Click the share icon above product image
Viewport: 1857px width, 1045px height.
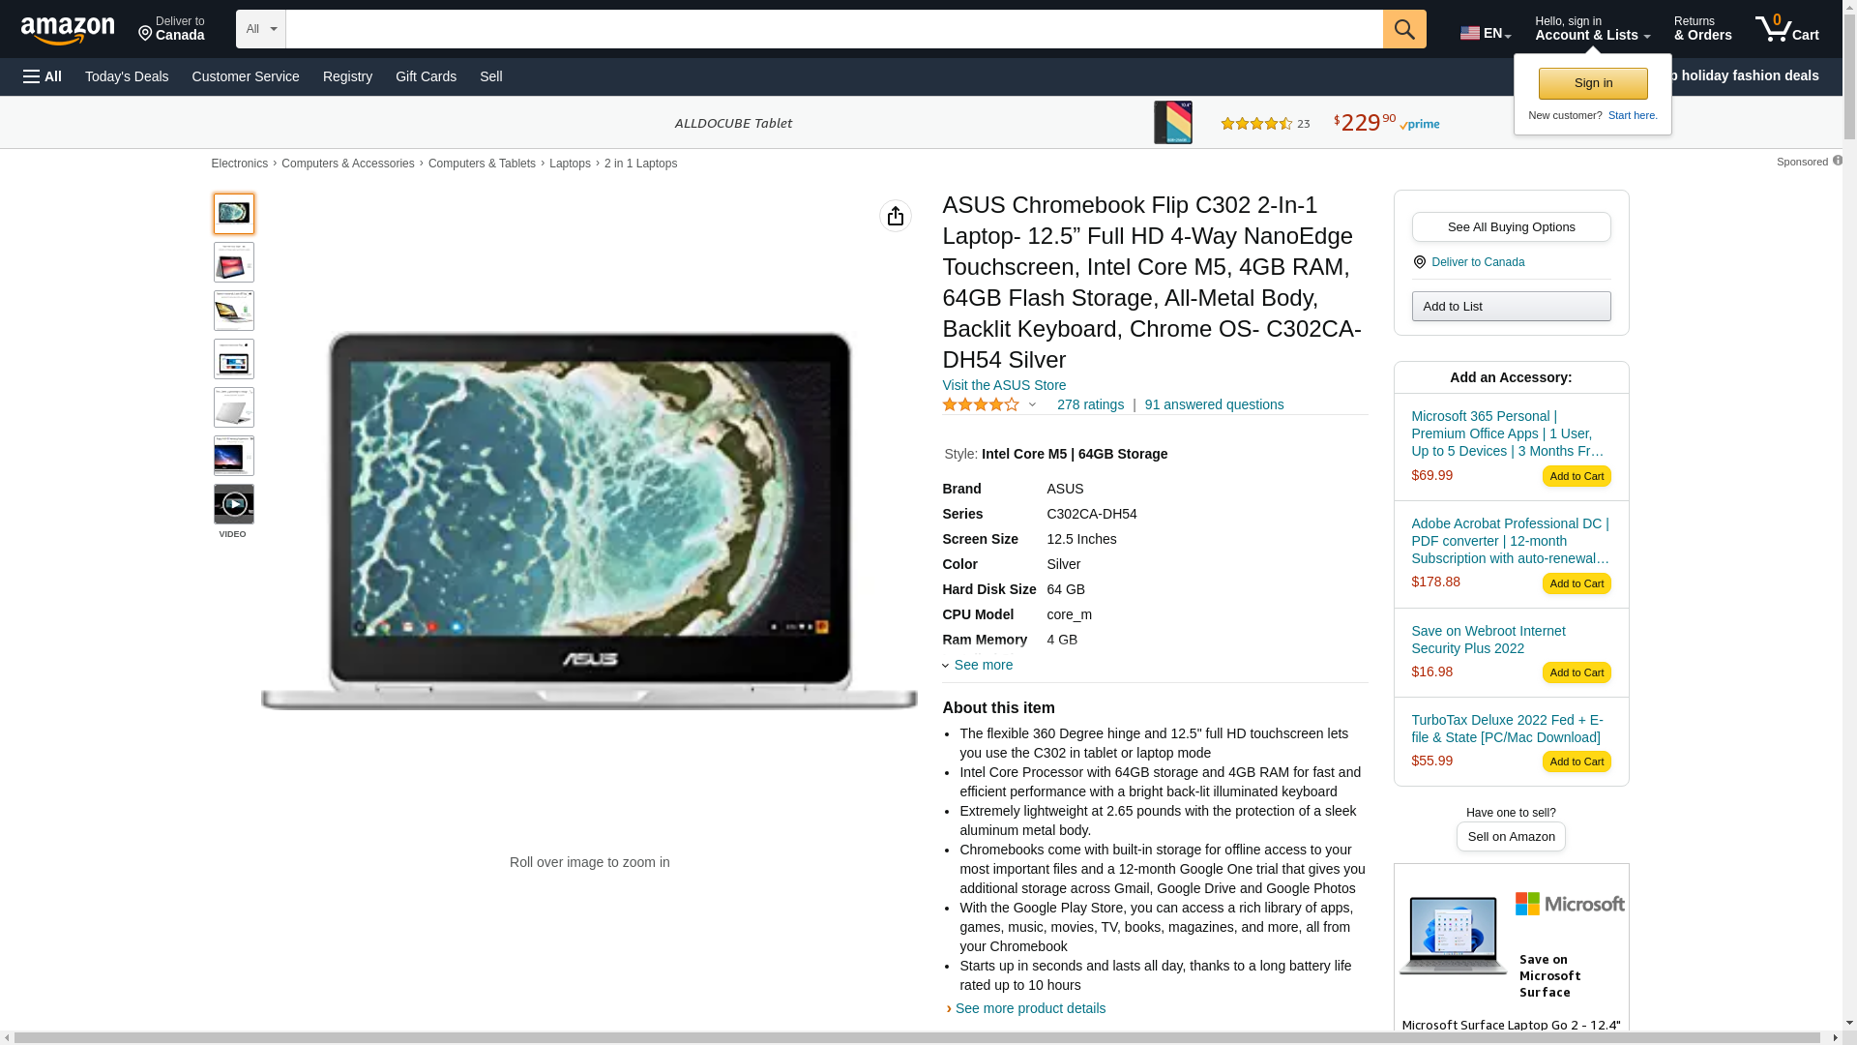point(895,216)
